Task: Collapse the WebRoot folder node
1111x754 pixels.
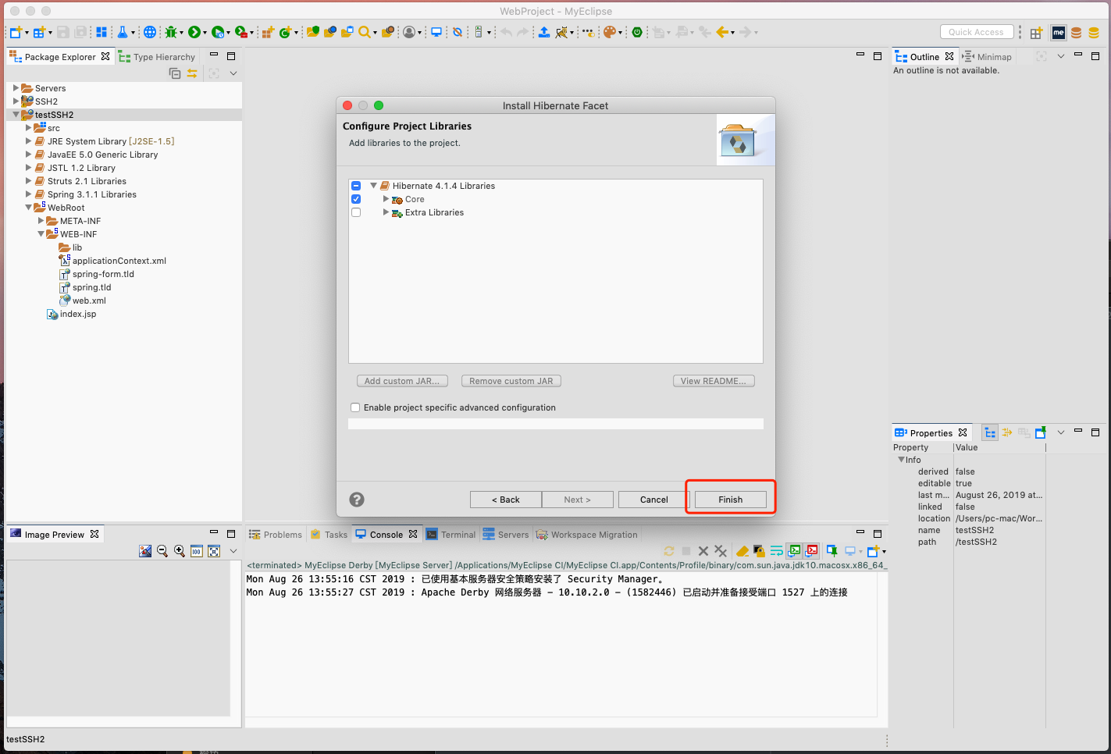Action: tap(28, 208)
